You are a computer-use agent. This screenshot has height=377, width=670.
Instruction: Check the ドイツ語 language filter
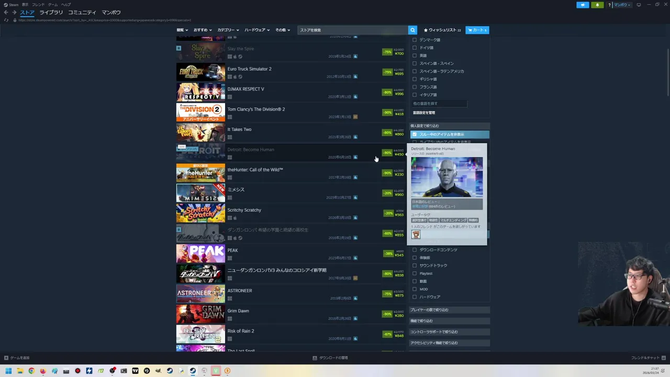click(x=415, y=48)
